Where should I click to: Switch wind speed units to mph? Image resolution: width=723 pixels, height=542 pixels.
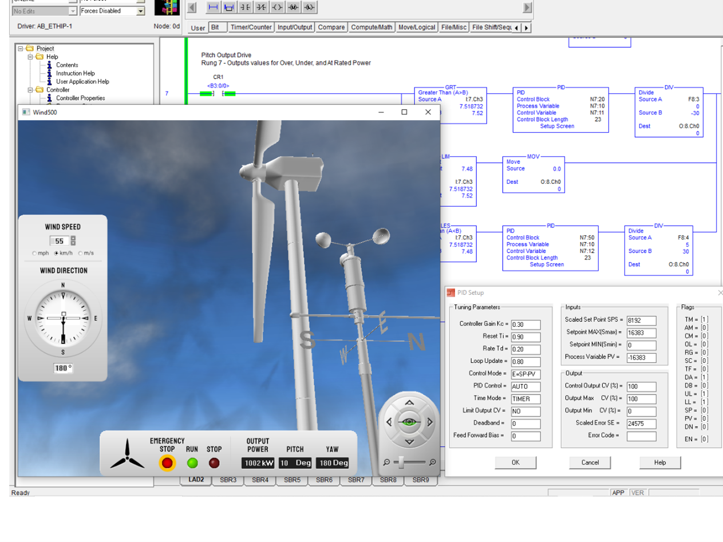point(33,253)
